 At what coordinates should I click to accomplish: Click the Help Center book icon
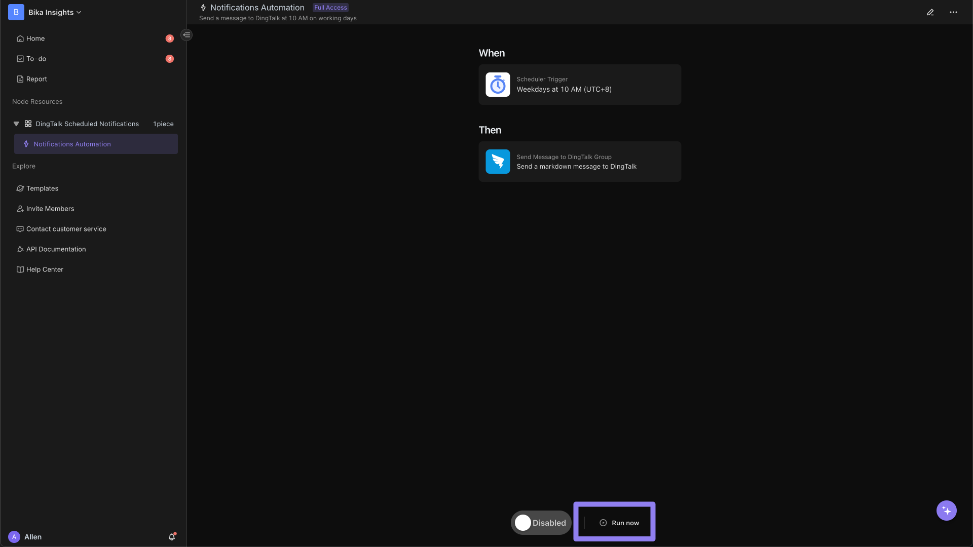click(x=19, y=269)
